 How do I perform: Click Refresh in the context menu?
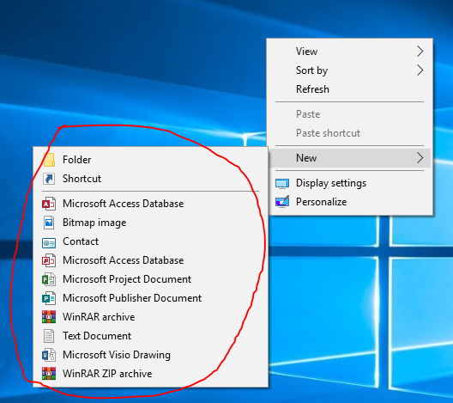click(x=349, y=89)
